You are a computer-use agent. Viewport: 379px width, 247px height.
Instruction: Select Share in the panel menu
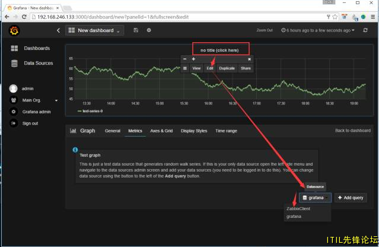tap(246, 68)
